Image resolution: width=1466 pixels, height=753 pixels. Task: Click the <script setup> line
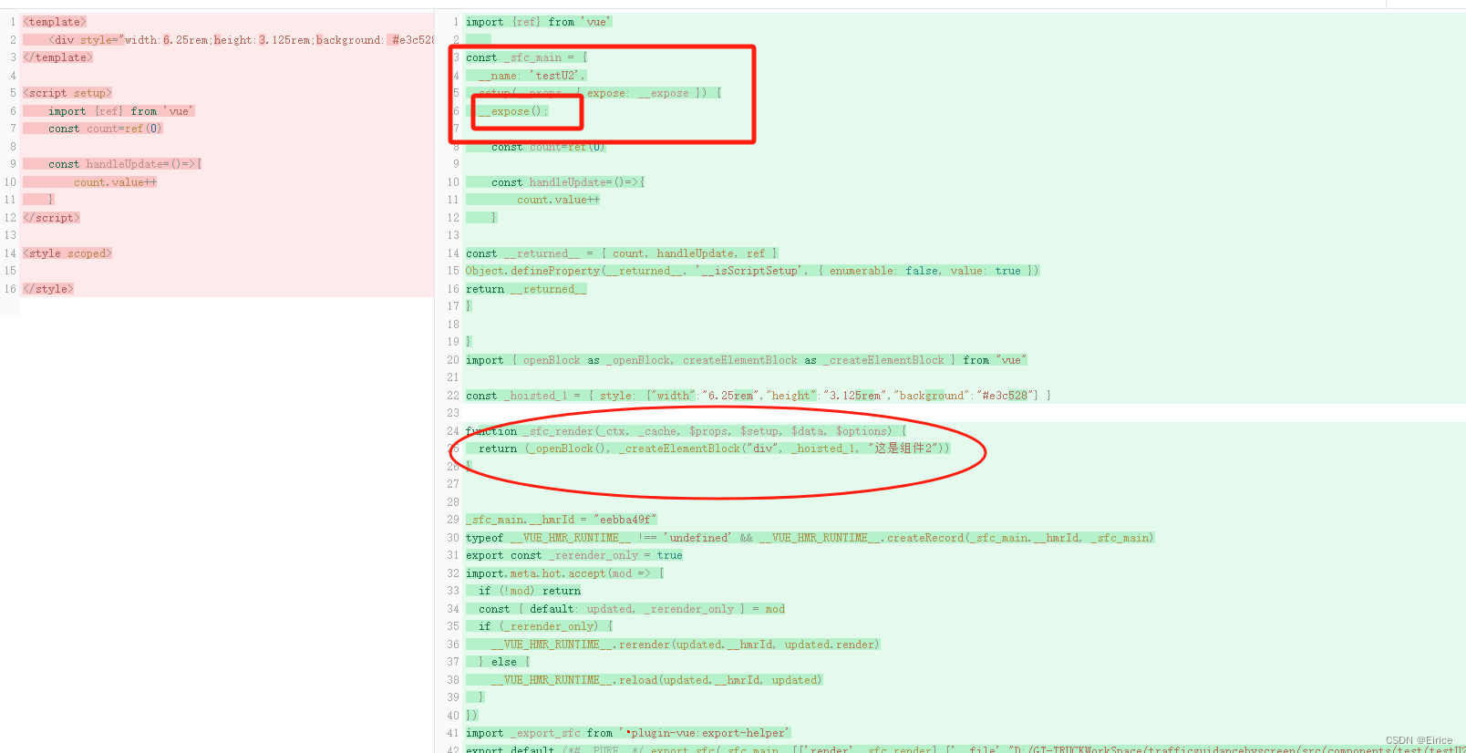click(x=67, y=93)
